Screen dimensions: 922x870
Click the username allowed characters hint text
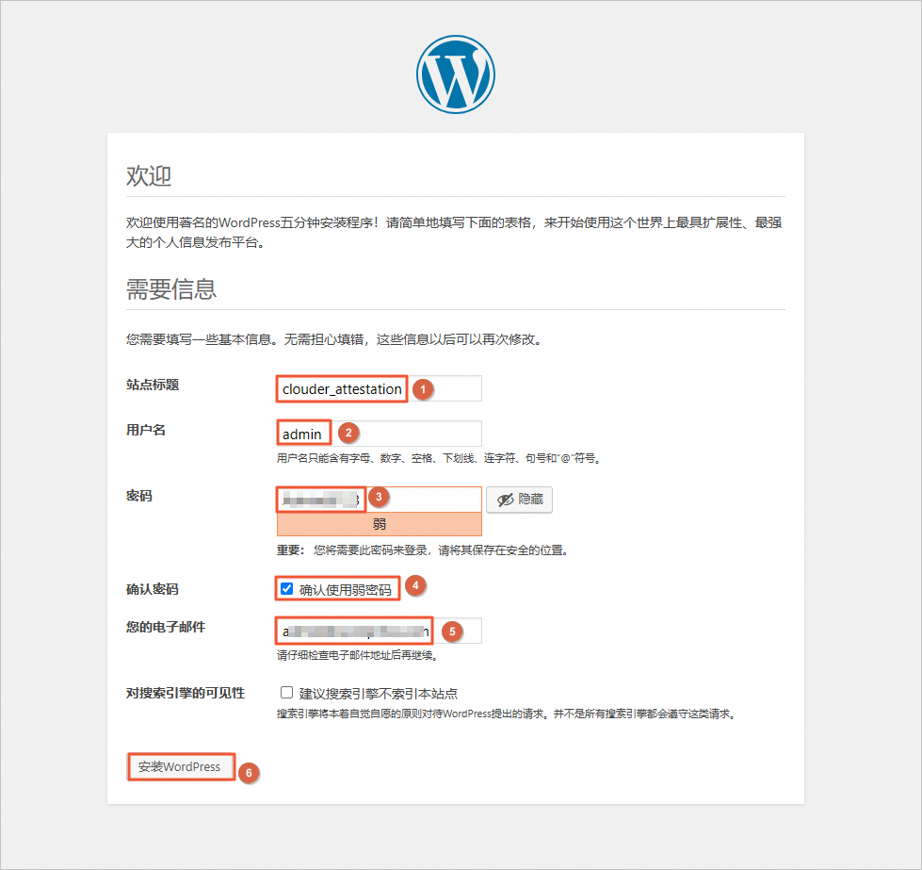click(439, 458)
